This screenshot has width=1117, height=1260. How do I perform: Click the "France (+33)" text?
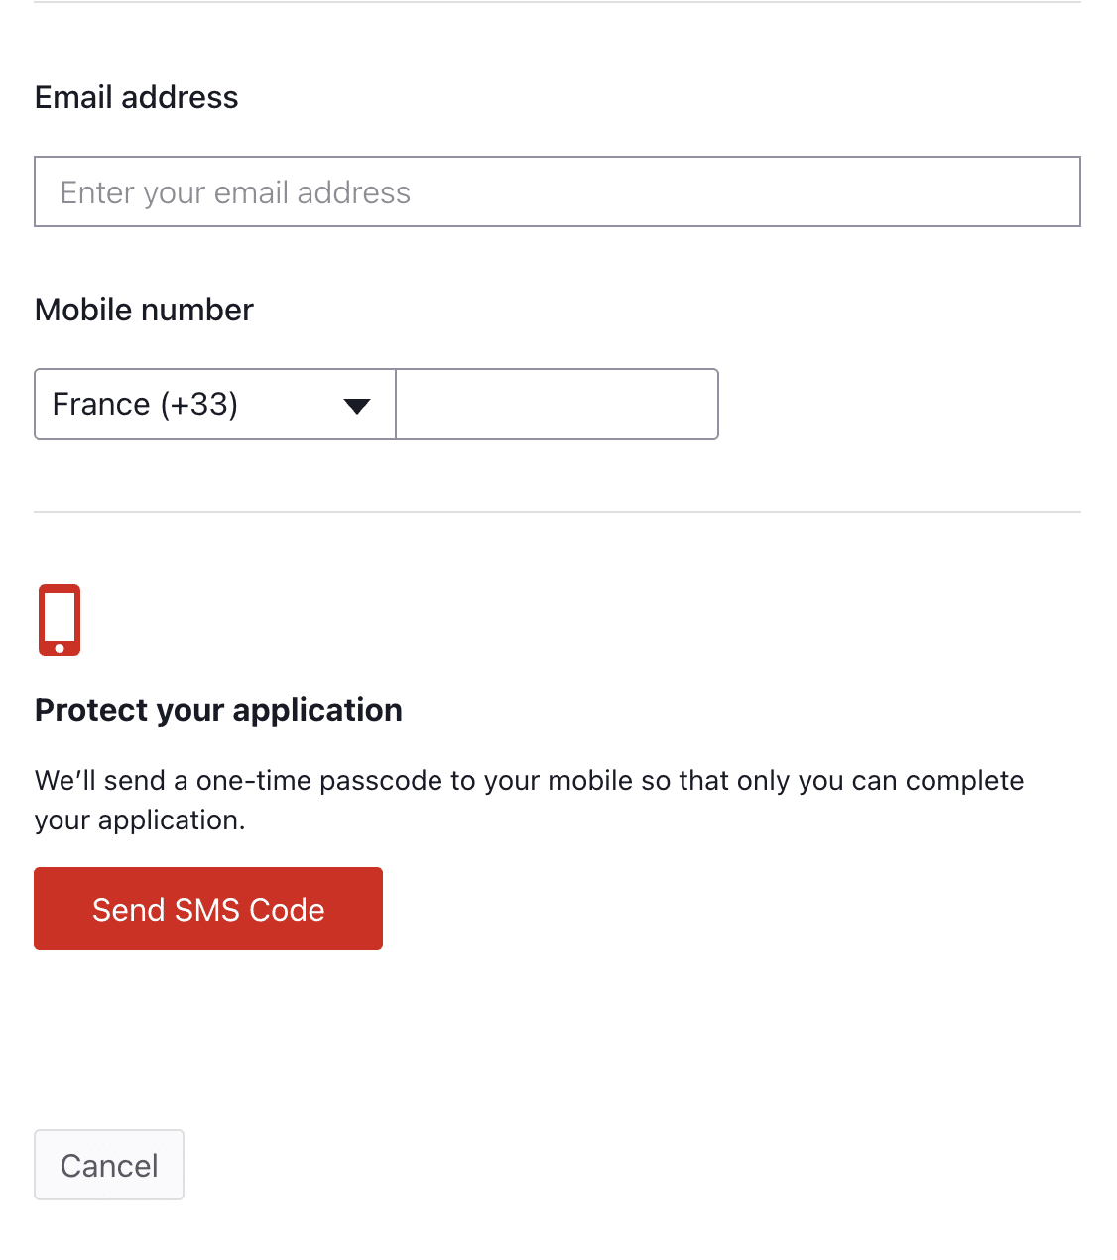coord(145,404)
